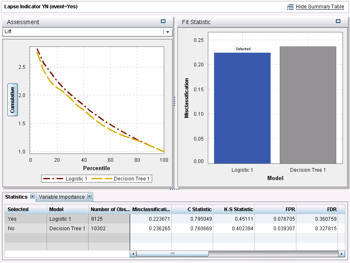
Task: Click misclassification value 0.223671
Action: (x=159, y=219)
